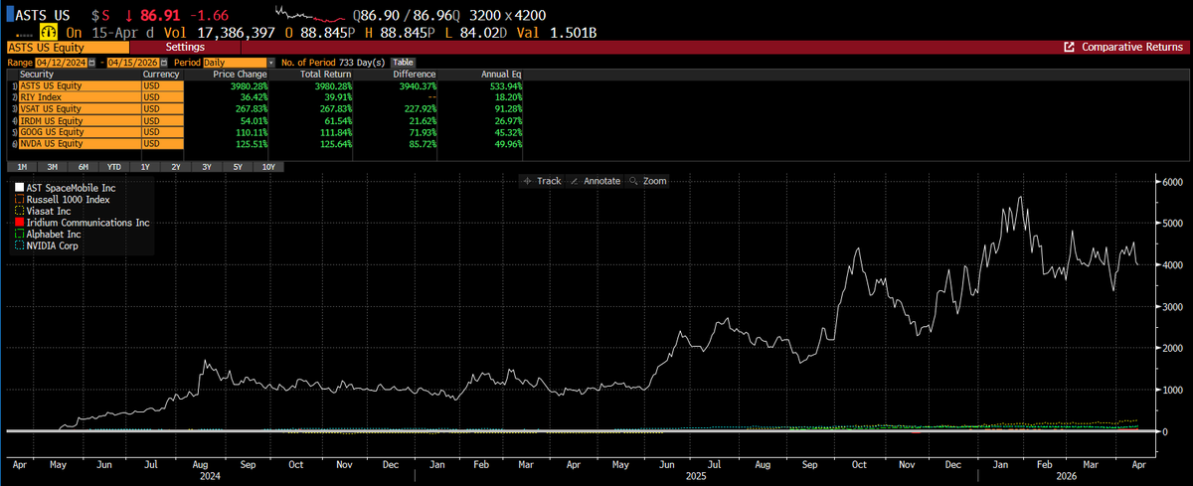Screen dimensions: 1193x486
Task: Click the Annual Eq column header
Action: pyautogui.click(x=502, y=75)
